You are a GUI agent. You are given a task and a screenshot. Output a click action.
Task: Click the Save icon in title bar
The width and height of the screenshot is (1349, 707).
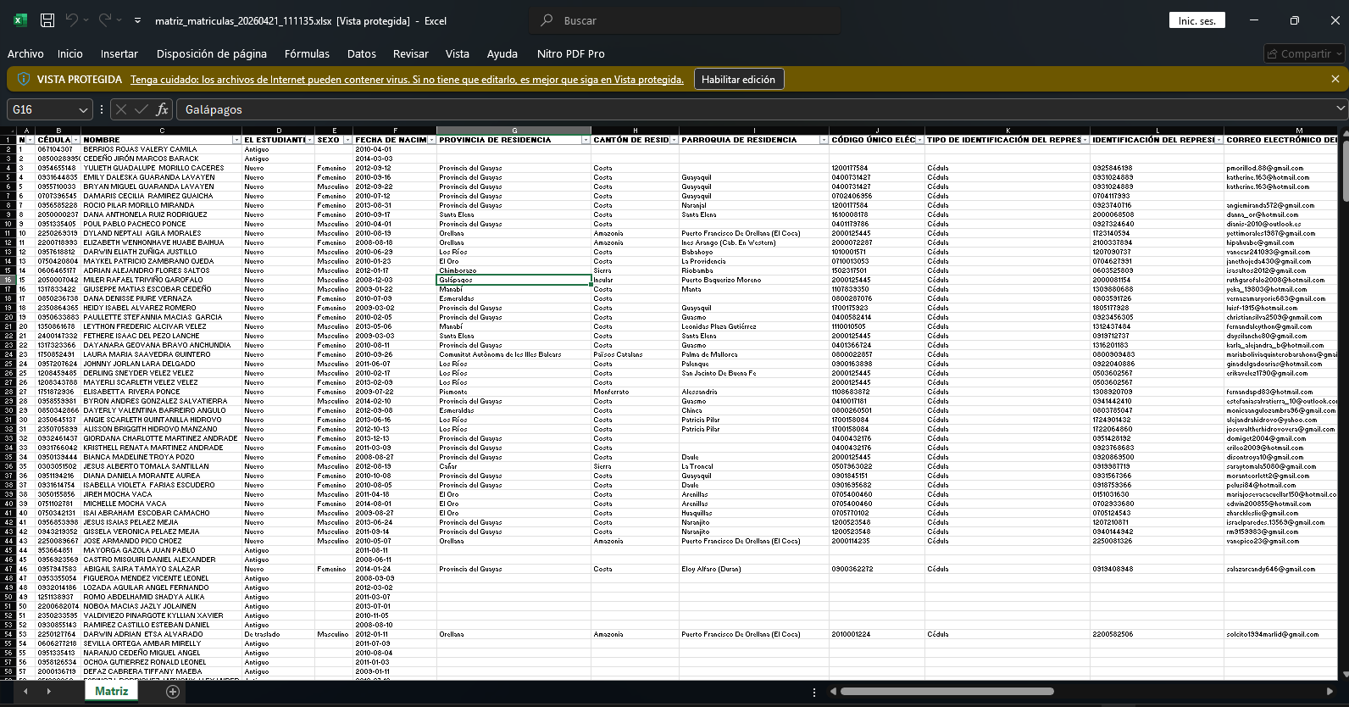coord(47,20)
